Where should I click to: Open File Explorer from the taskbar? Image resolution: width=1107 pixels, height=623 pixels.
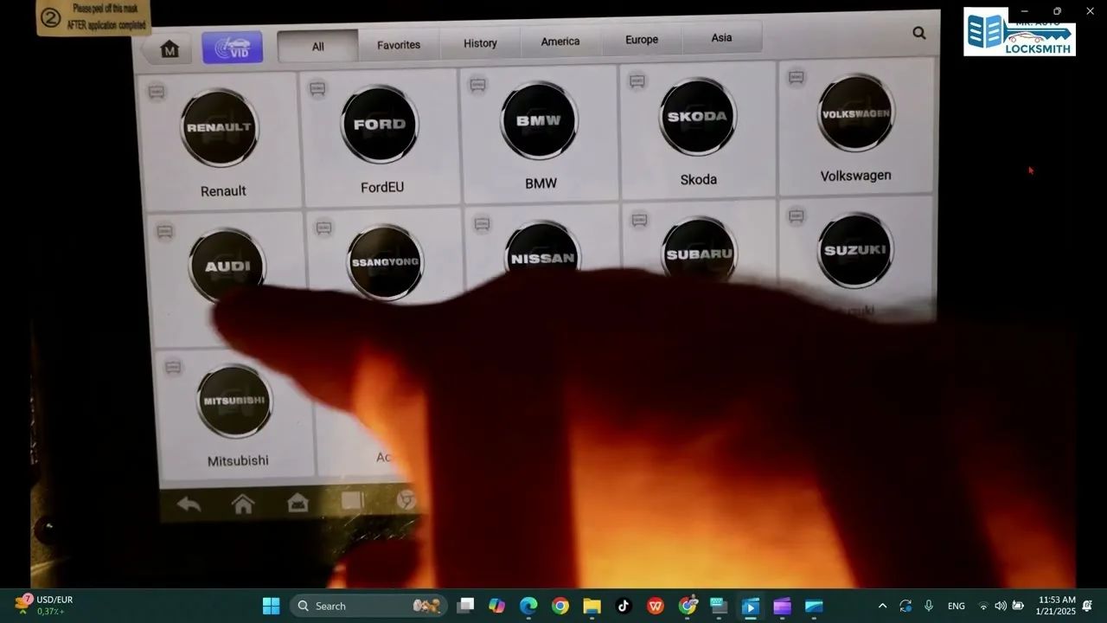coord(592,606)
